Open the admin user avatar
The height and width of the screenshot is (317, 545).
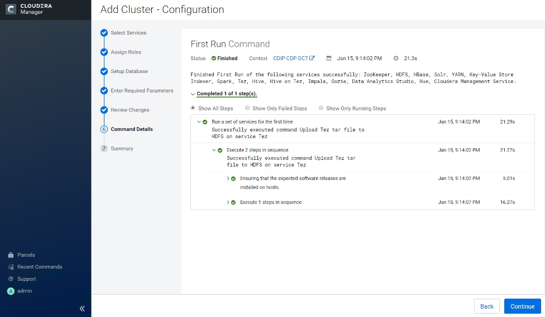coord(11,291)
